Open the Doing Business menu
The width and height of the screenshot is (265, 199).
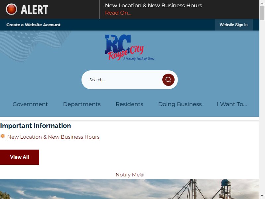pos(180,104)
